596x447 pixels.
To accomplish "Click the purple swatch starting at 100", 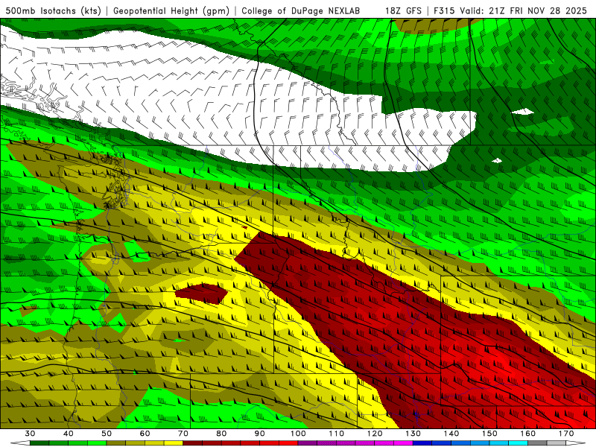I will click(x=308, y=443).
